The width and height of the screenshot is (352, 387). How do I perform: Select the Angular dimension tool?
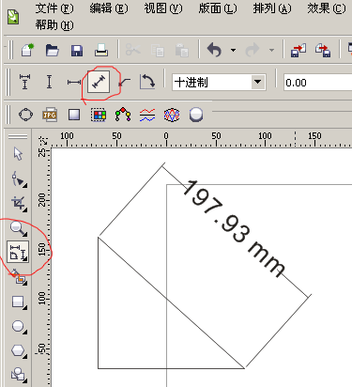click(147, 82)
